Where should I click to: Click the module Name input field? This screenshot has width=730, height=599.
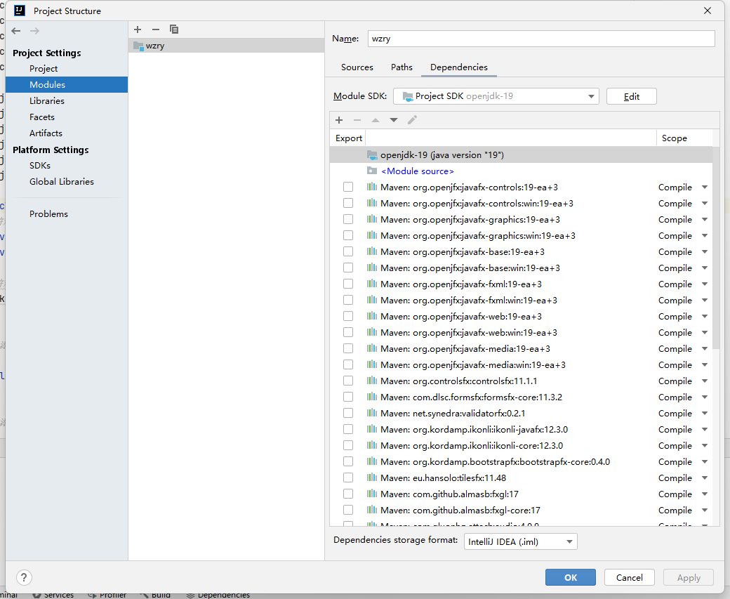(541, 39)
